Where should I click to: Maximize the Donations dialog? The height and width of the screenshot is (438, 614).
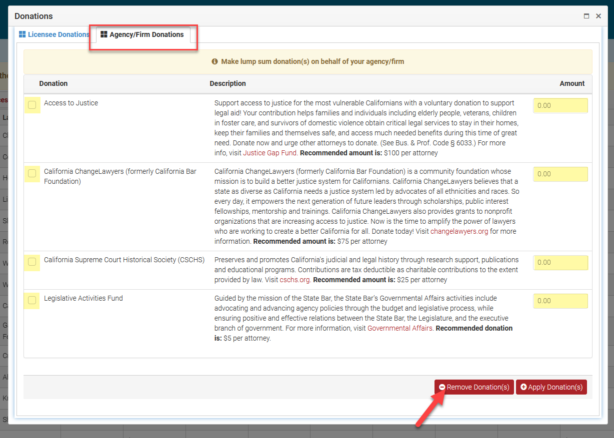(x=586, y=16)
